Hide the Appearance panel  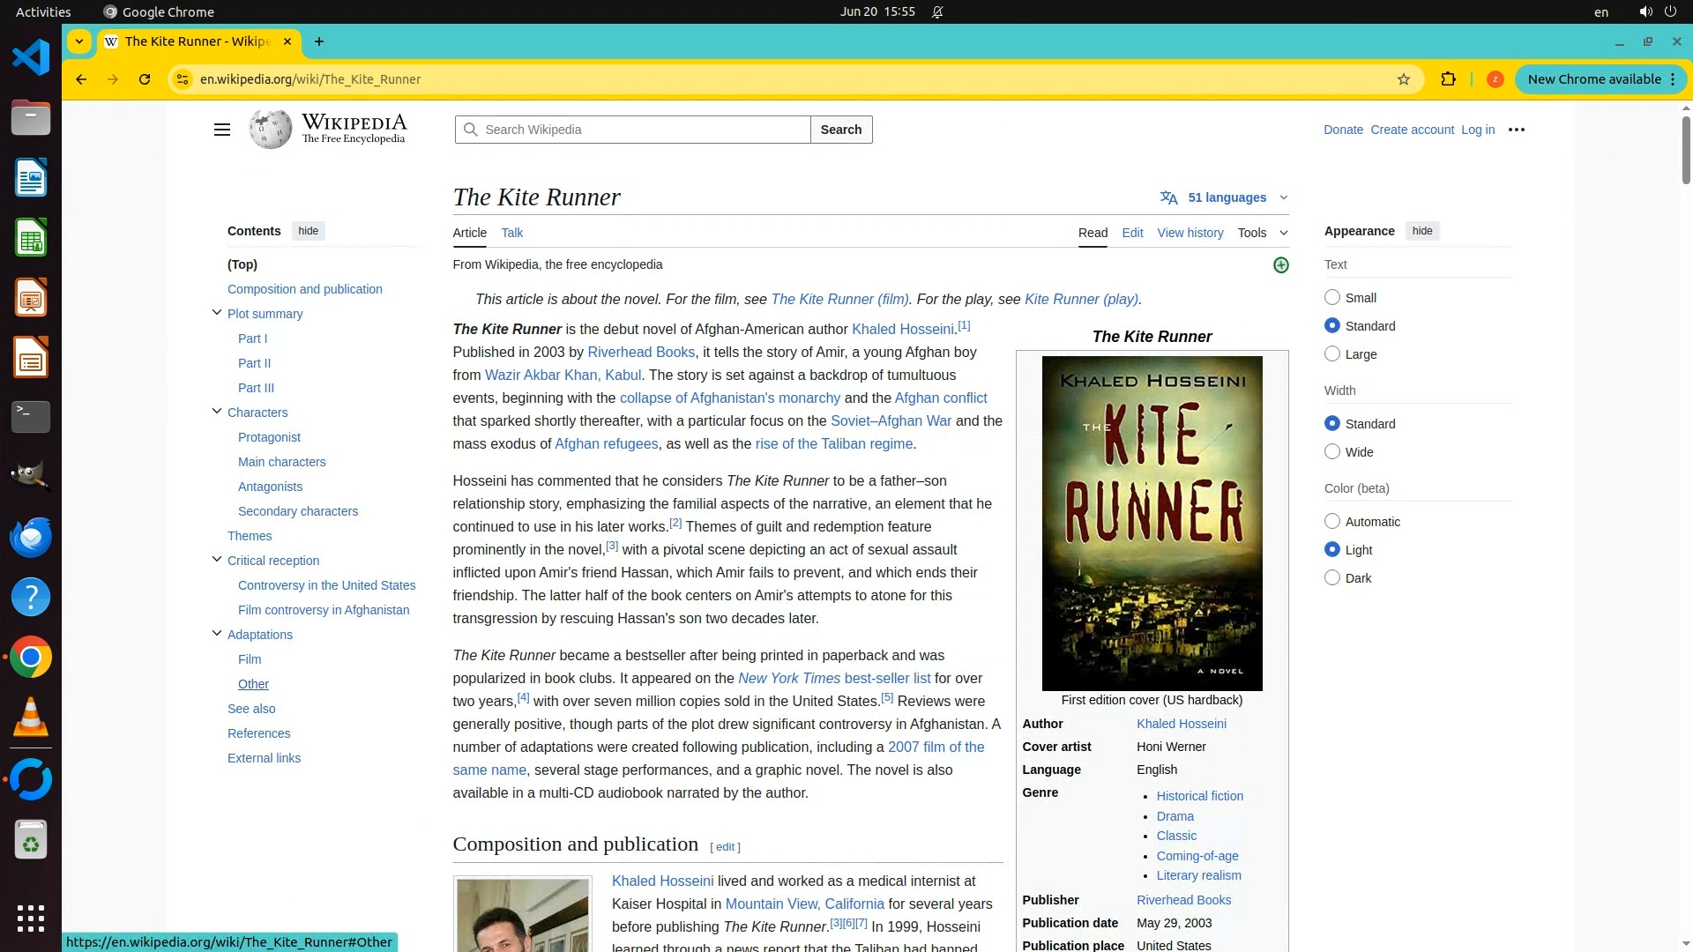pyautogui.click(x=1421, y=231)
